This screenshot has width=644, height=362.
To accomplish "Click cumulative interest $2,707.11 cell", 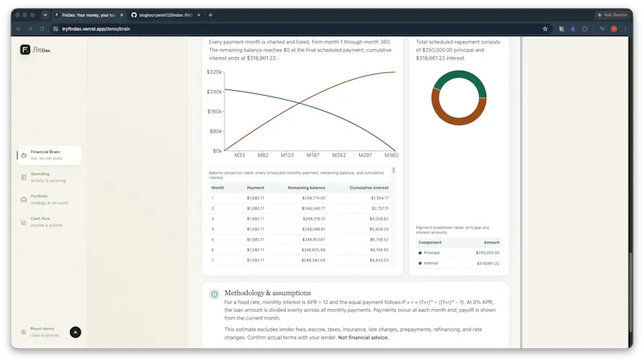I will (x=379, y=208).
